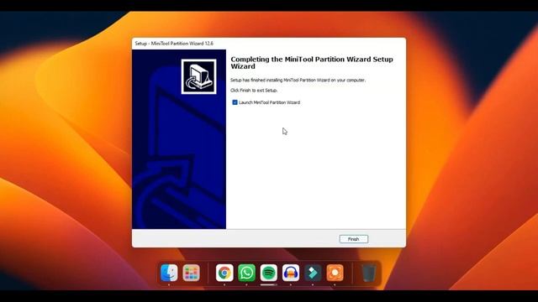Click the Finish button

click(353, 239)
